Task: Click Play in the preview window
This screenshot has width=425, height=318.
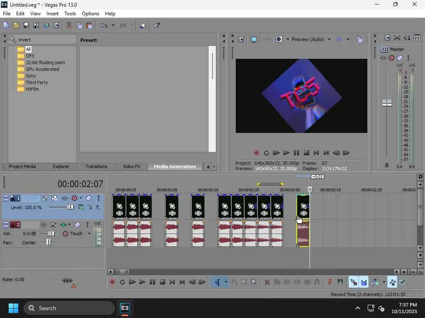Action: point(286,153)
